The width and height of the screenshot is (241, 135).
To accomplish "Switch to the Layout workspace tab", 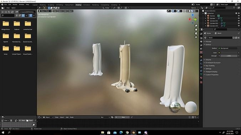I will [35, 5].
